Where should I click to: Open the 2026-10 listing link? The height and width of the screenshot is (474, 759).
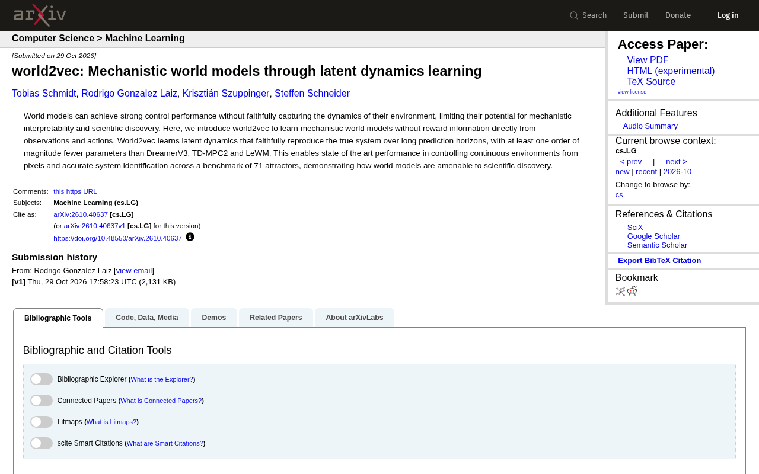(x=677, y=172)
